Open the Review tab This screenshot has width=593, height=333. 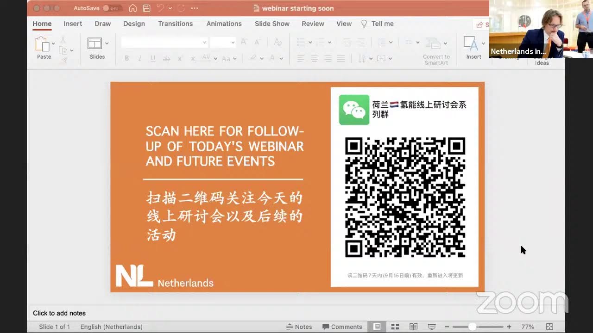click(x=313, y=24)
